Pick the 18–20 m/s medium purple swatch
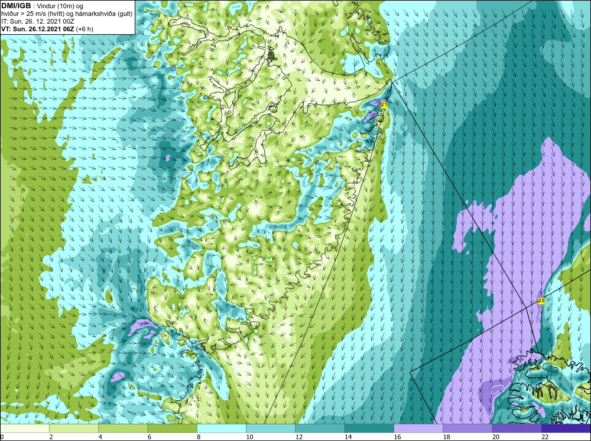 click(x=467, y=429)
